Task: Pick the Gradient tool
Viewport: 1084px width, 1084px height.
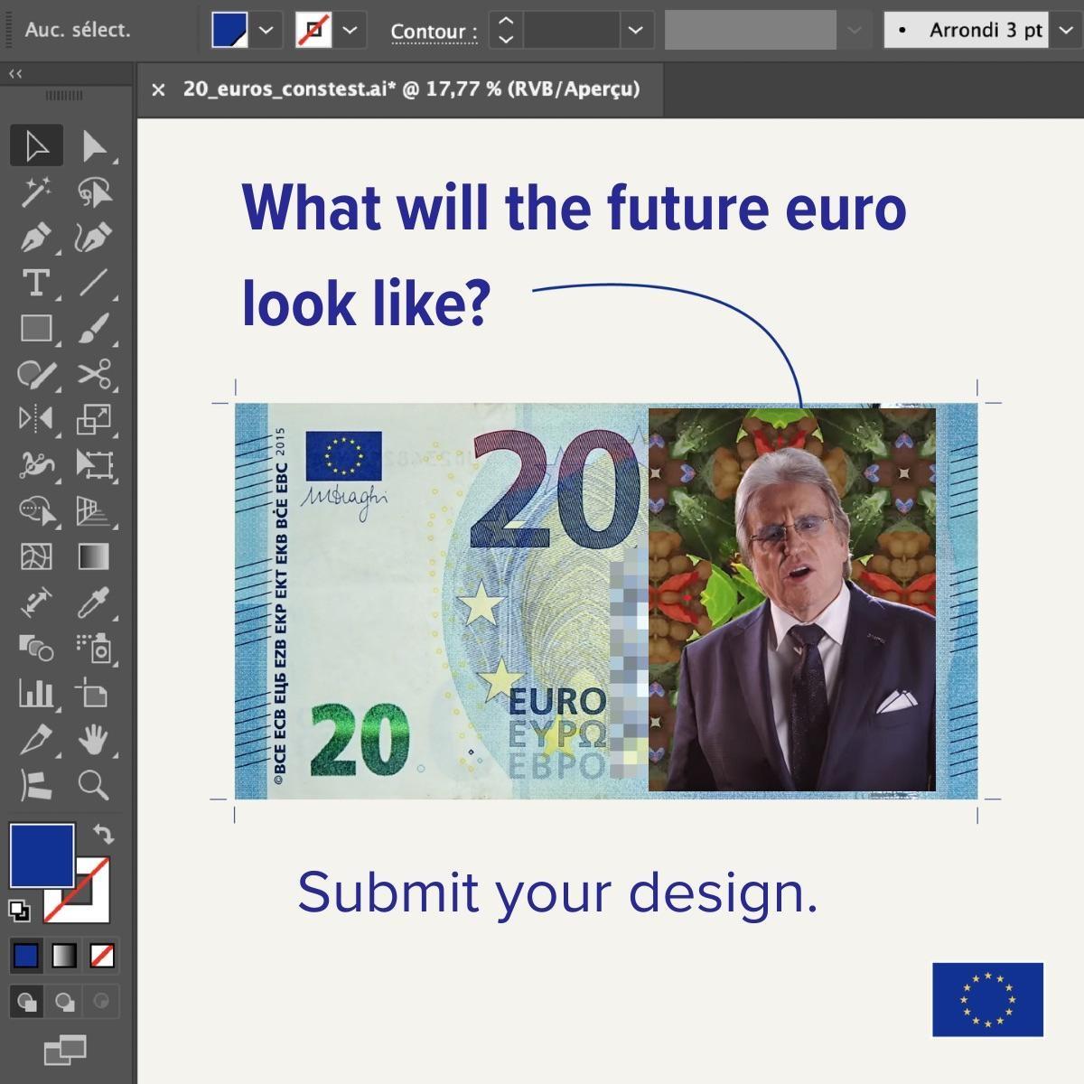Action: (93, 556)
